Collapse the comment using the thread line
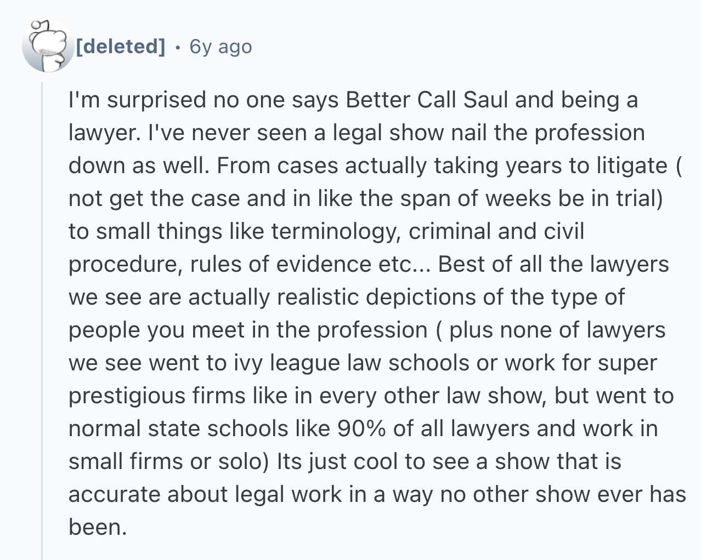Viewport: 701px width, 560px height. [x=42, y=321]
